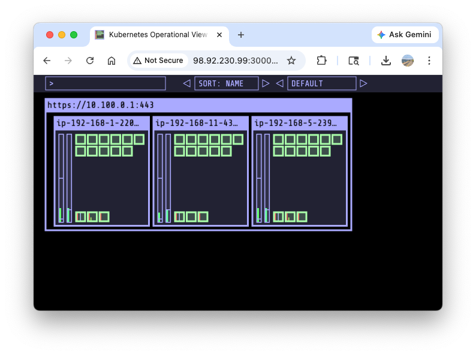The height and width of the screenshot is (355, 476).
Task: Open the Extensions puzzle icon
Action: (322, 61)
